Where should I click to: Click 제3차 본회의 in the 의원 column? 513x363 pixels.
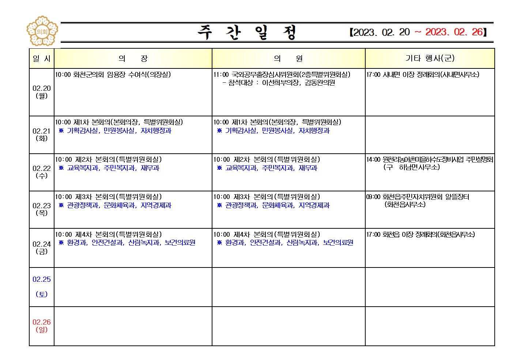click(267, 197)
